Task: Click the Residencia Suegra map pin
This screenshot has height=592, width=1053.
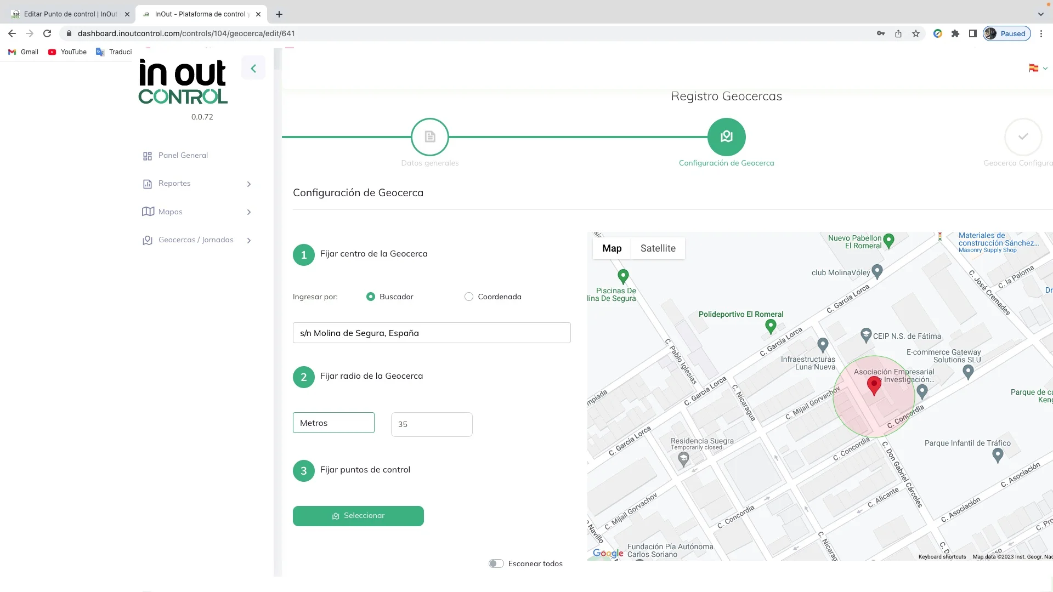Action: click(x=683, y=459)
